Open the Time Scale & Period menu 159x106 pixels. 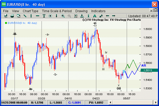coord(57,11)
